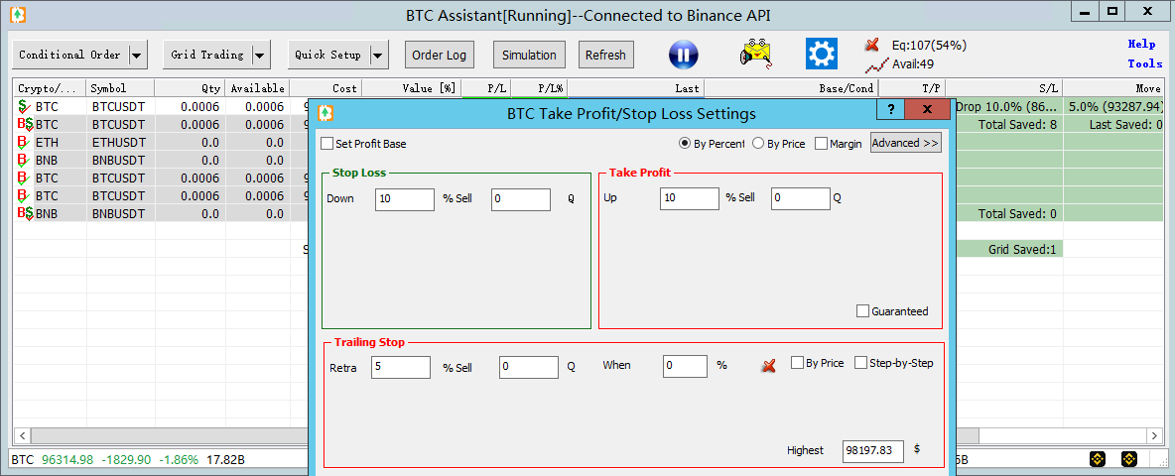Open the Conditional Order dropdown arrow
The image size is (1175, 476).
click(137, 55)
